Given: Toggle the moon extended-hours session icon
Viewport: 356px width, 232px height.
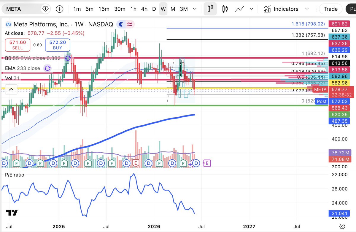Looking at the screenshot, I should [121, 24].
